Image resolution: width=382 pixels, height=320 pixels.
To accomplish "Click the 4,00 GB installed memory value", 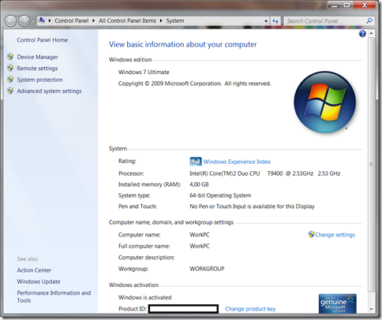I will click(x=199, y=184).
